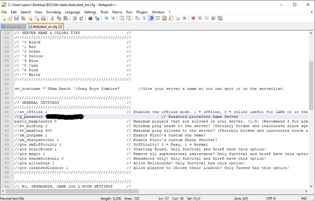Click the horizontal scrollbar left arrow
Viewport: 315px width, 201px height.
click(x=3, y=191)
